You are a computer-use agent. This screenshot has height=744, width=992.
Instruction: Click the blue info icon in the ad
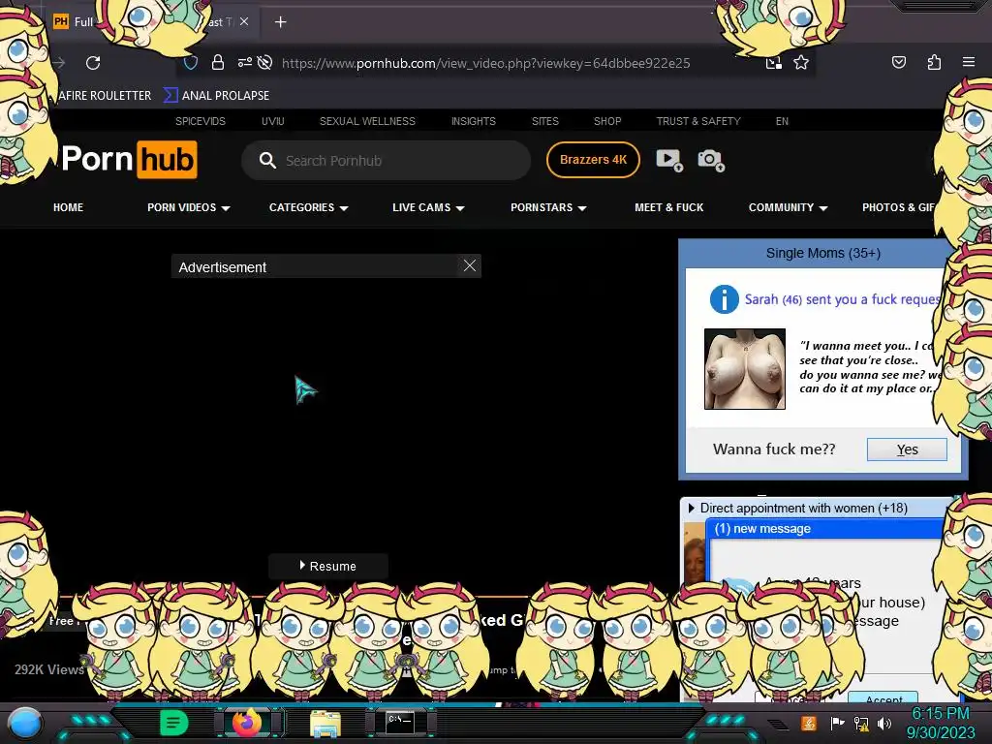click(724, 299)
